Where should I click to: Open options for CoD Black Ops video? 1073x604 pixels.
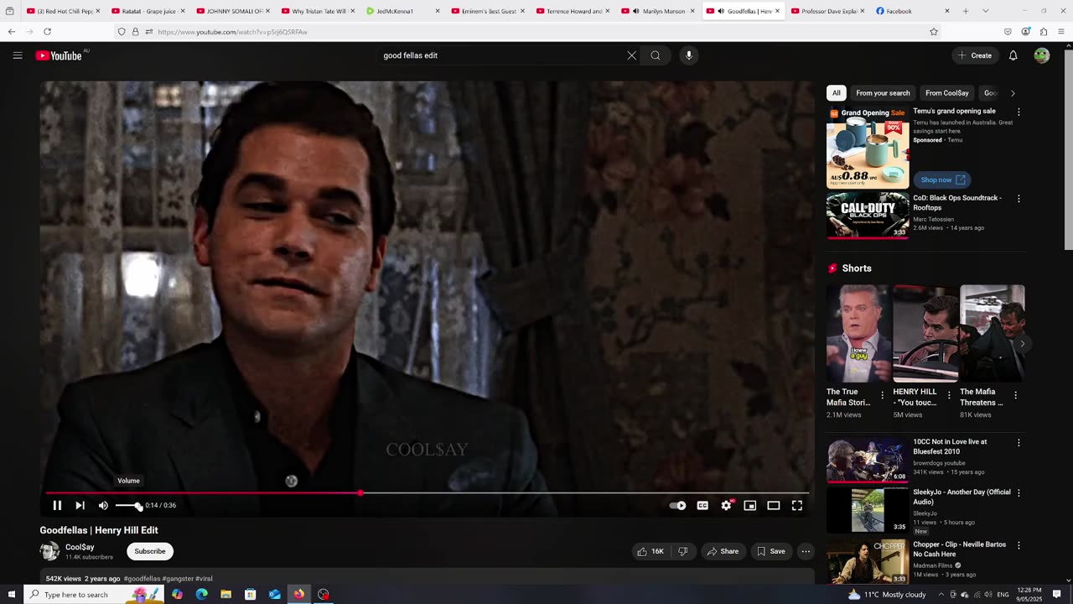[x=1019, y=199]
